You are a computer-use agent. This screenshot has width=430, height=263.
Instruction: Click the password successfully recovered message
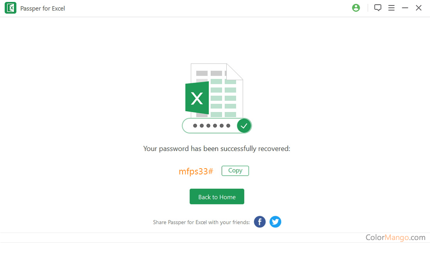(217, 149)
